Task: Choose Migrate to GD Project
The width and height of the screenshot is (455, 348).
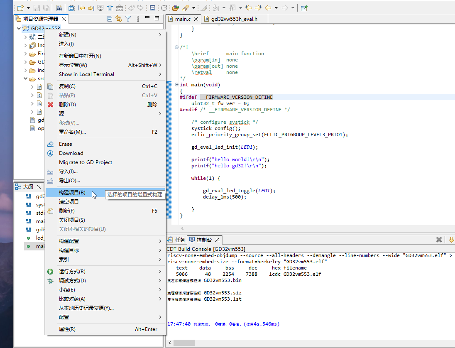Action: click(86, 162)
